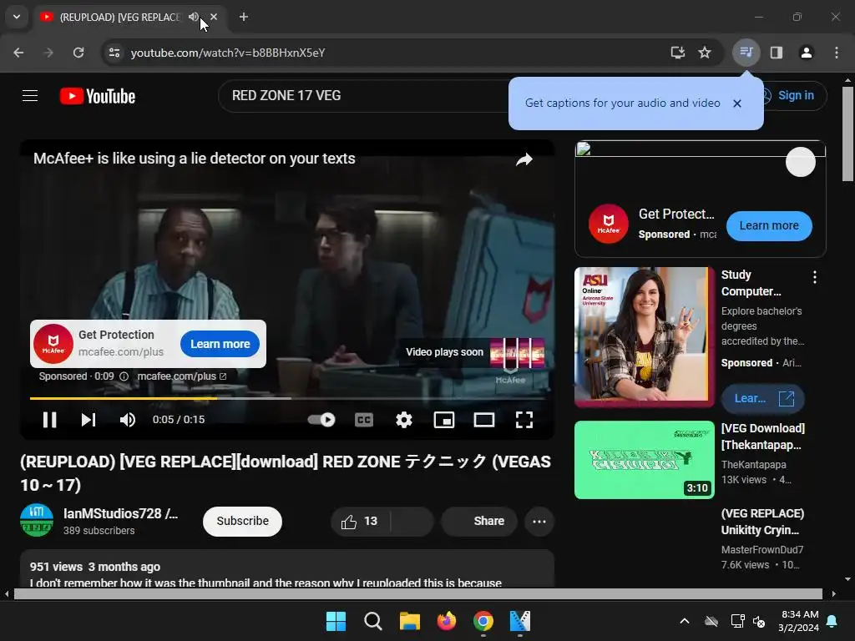Launch Firefox from taskbar

click(447, 621)
